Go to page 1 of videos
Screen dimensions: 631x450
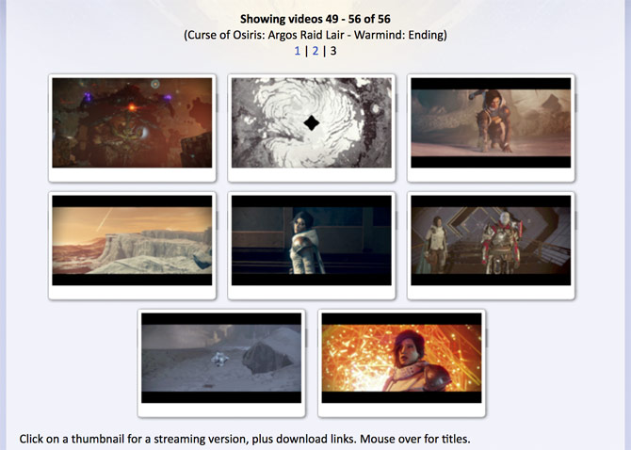pos(298,51)
